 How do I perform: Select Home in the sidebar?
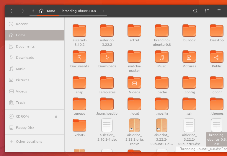35,35
